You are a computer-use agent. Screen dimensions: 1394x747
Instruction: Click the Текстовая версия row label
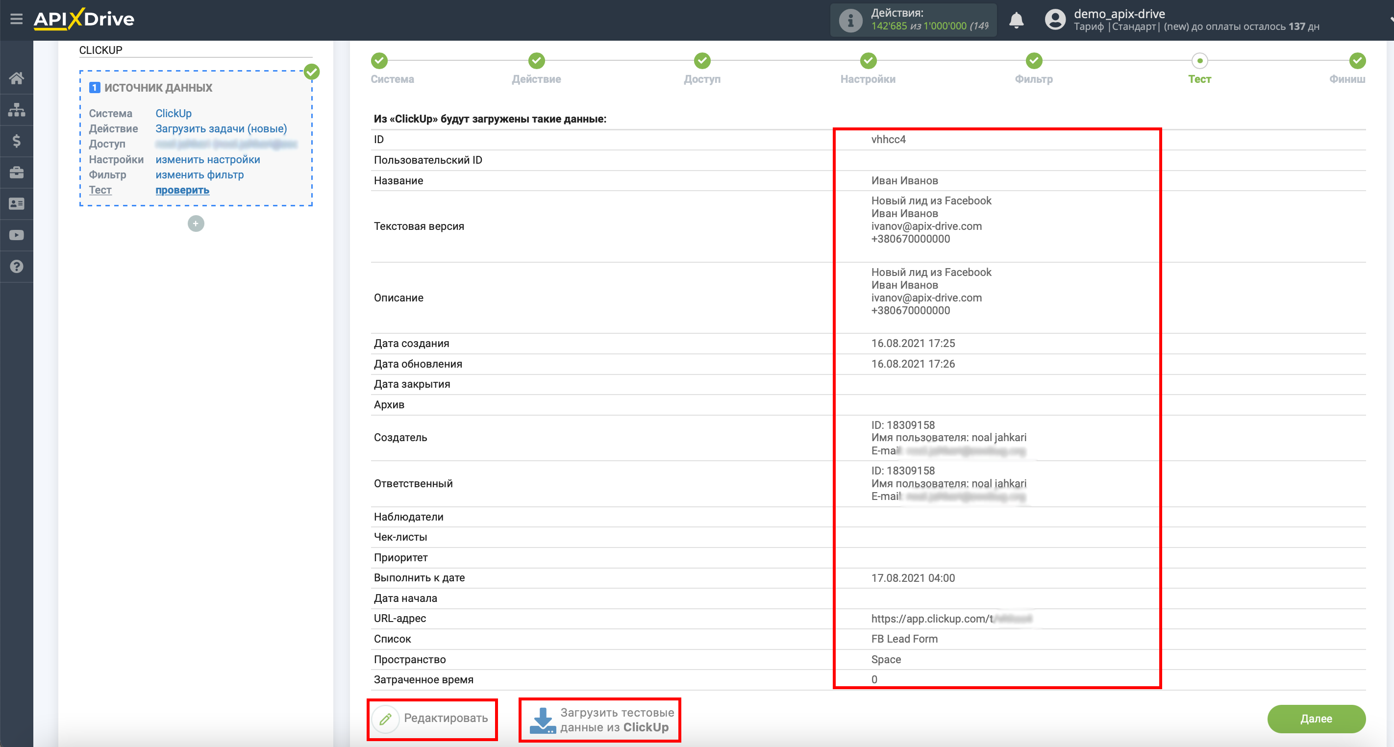pos(419,226)
